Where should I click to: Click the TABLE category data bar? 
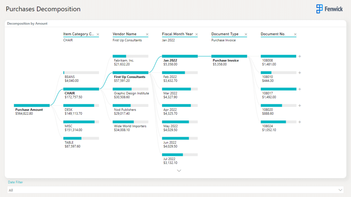click(x=81, y=139)
